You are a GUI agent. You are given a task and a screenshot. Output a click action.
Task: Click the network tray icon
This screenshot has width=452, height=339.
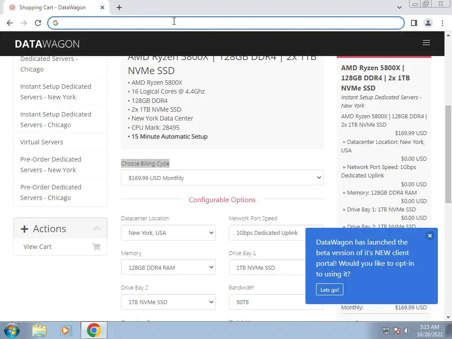(x=386, y=331)
